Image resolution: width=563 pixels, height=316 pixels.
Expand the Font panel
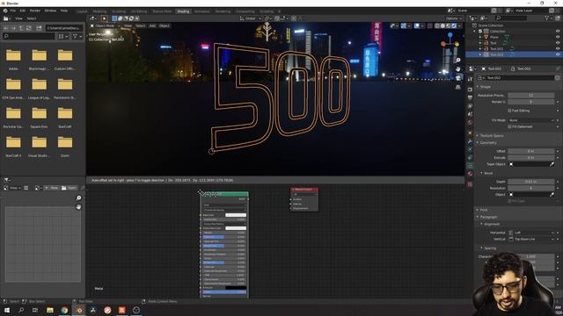tap(483, 210)
